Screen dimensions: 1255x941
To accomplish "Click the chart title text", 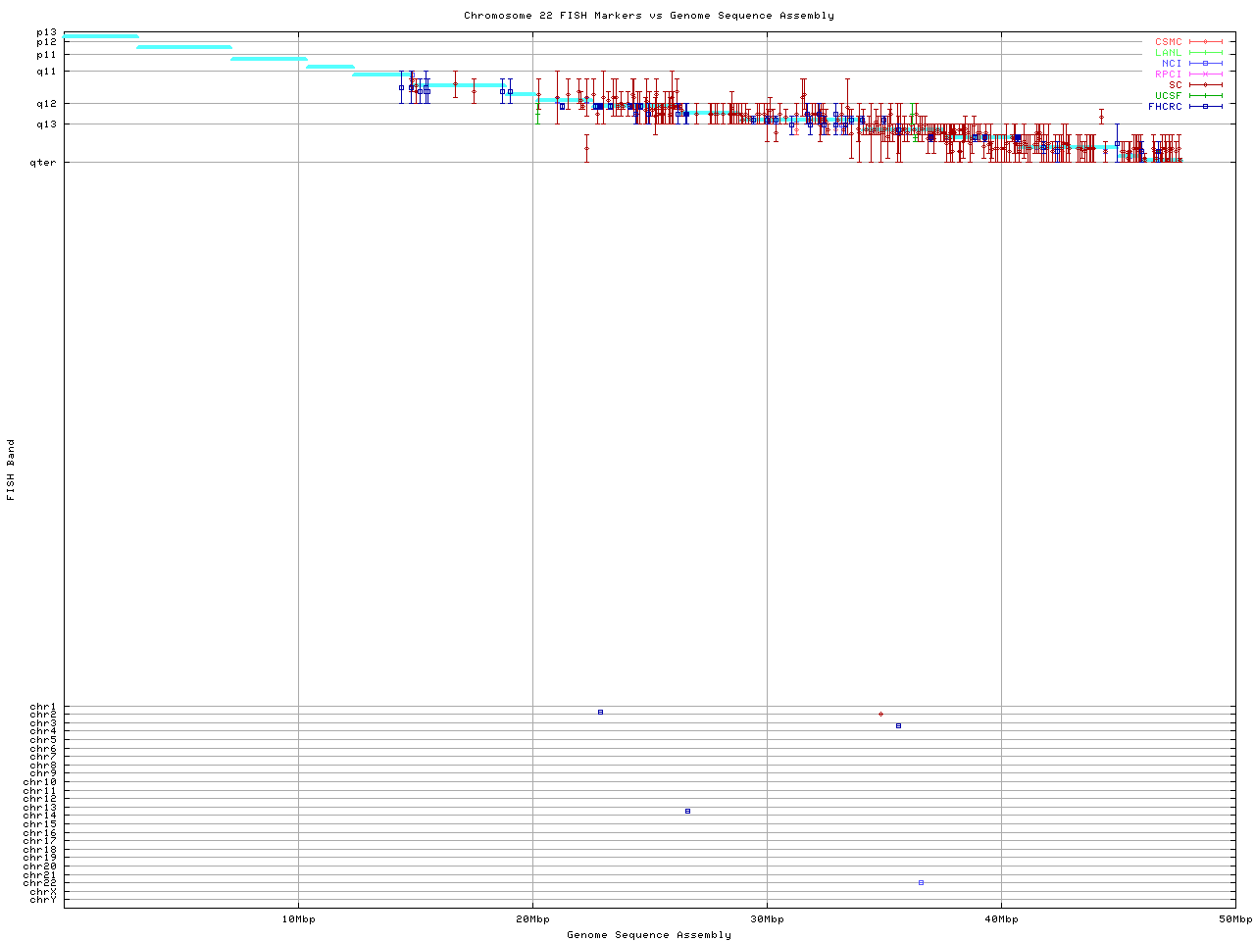I will tap(649, 16).
